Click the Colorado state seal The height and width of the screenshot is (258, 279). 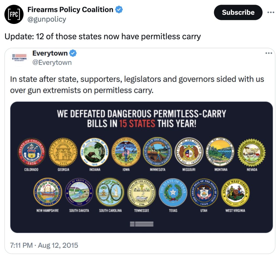coord(31,152)
